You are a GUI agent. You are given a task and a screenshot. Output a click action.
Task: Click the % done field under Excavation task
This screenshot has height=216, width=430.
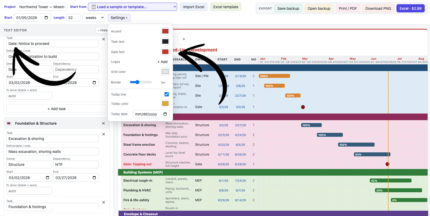click(x=29, y=191)
